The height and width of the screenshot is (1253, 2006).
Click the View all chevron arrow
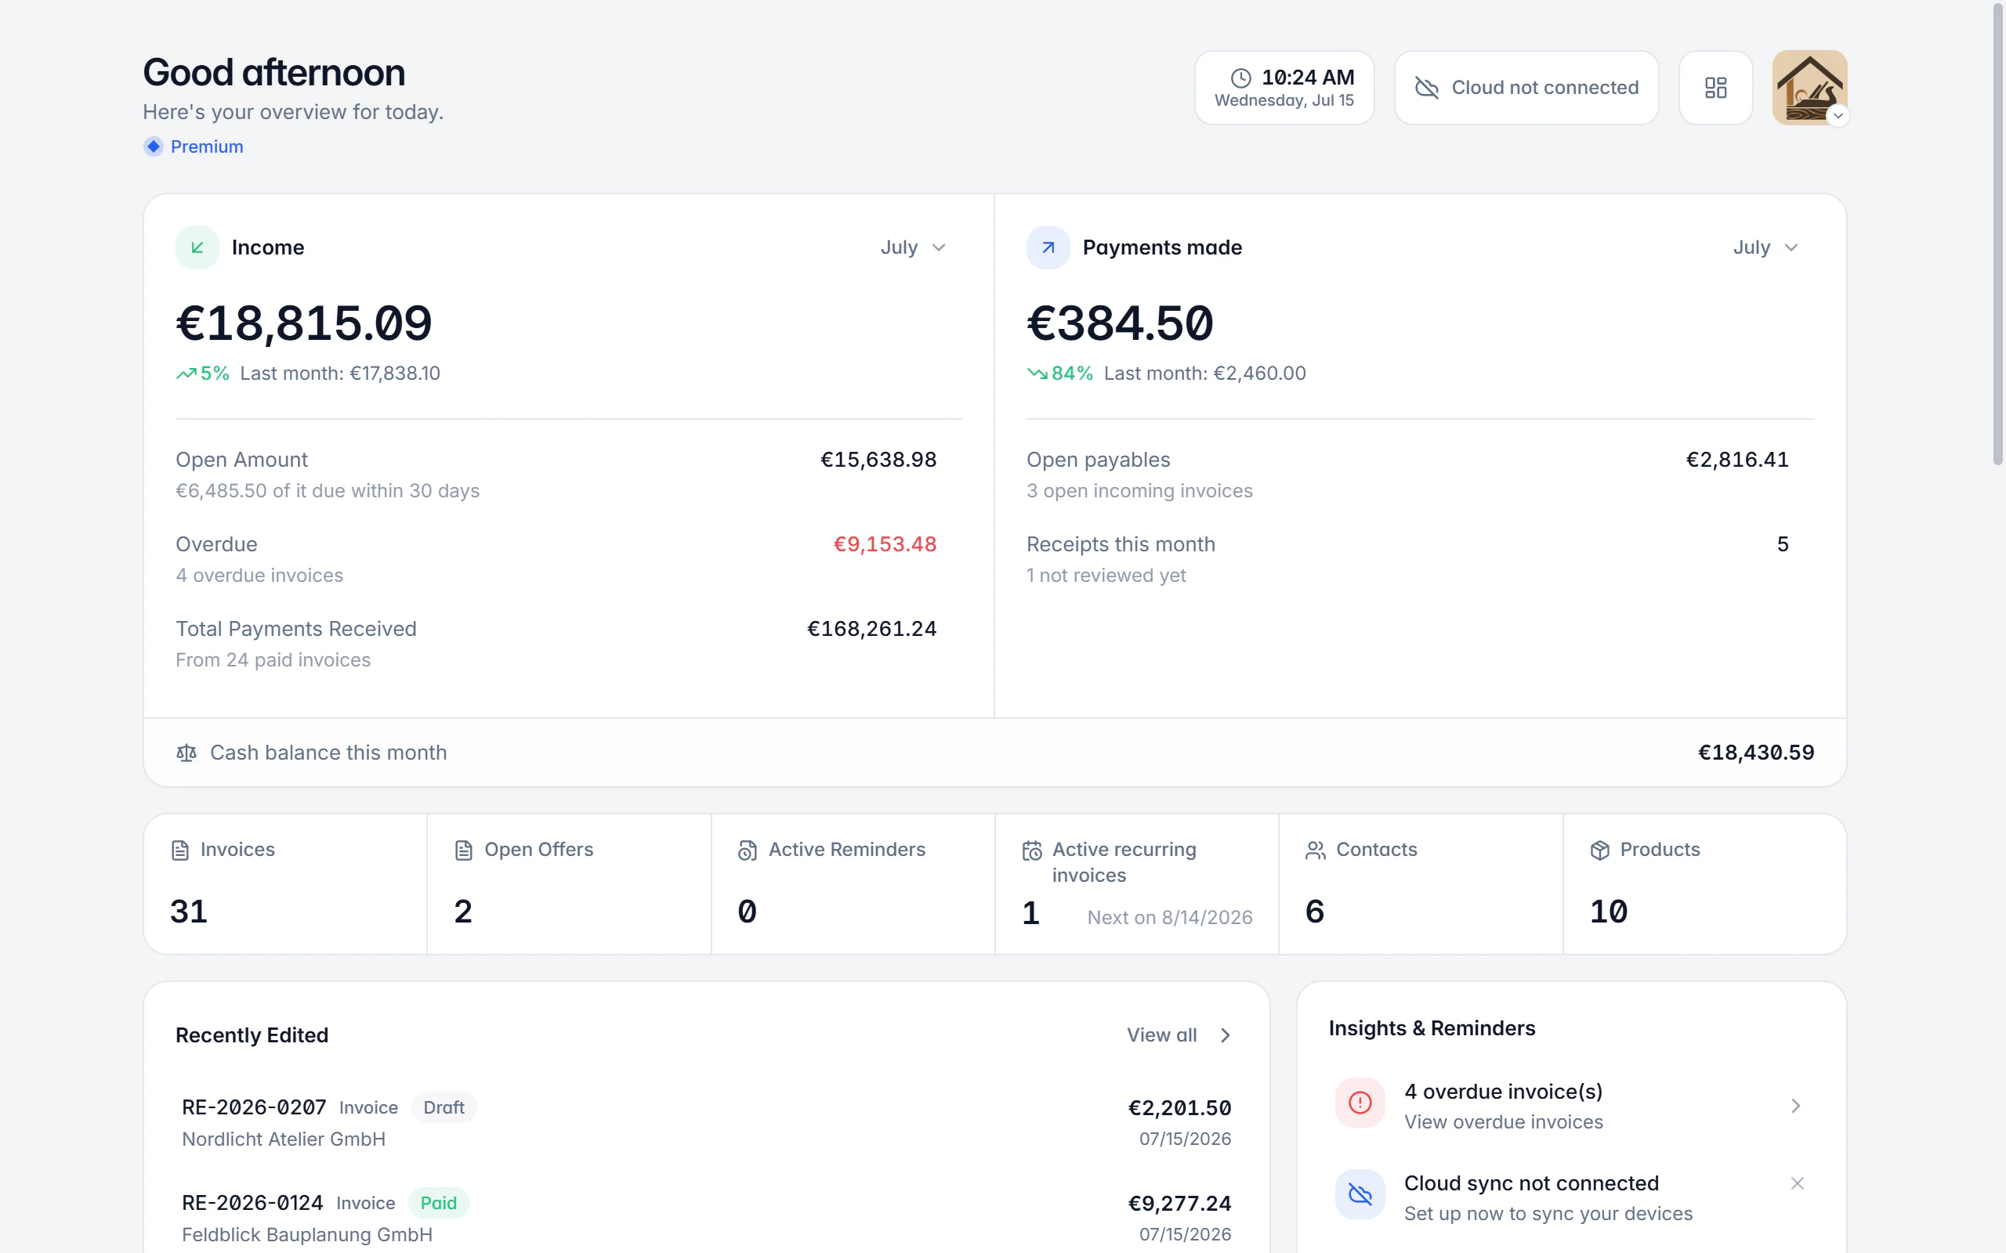[1226, 1035]
